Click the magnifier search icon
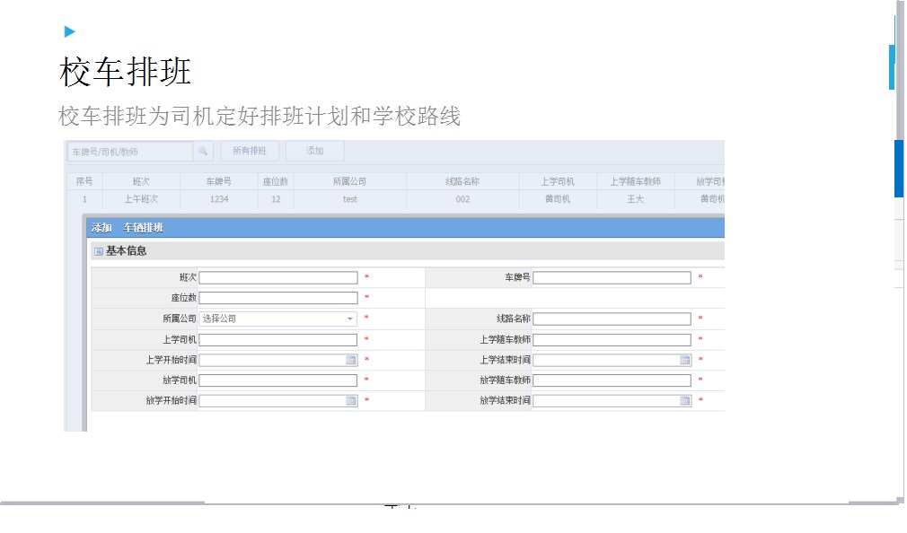The image size is (907, 533). 203,152
